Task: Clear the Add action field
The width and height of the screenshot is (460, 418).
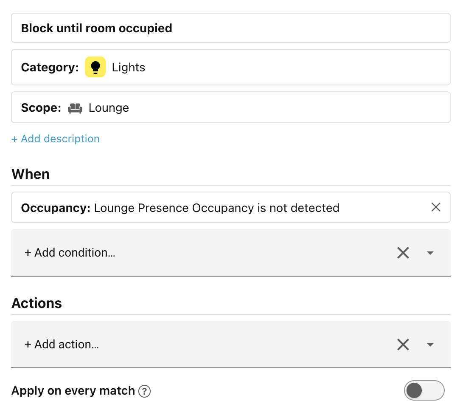Action: point(403,344)
